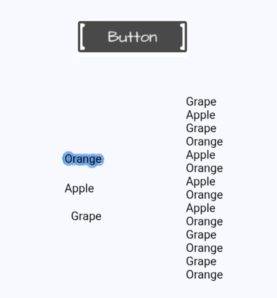This screenshot has width=277, height=298.
Task: Click the first Grape in the long list
Action: [201, 102]
